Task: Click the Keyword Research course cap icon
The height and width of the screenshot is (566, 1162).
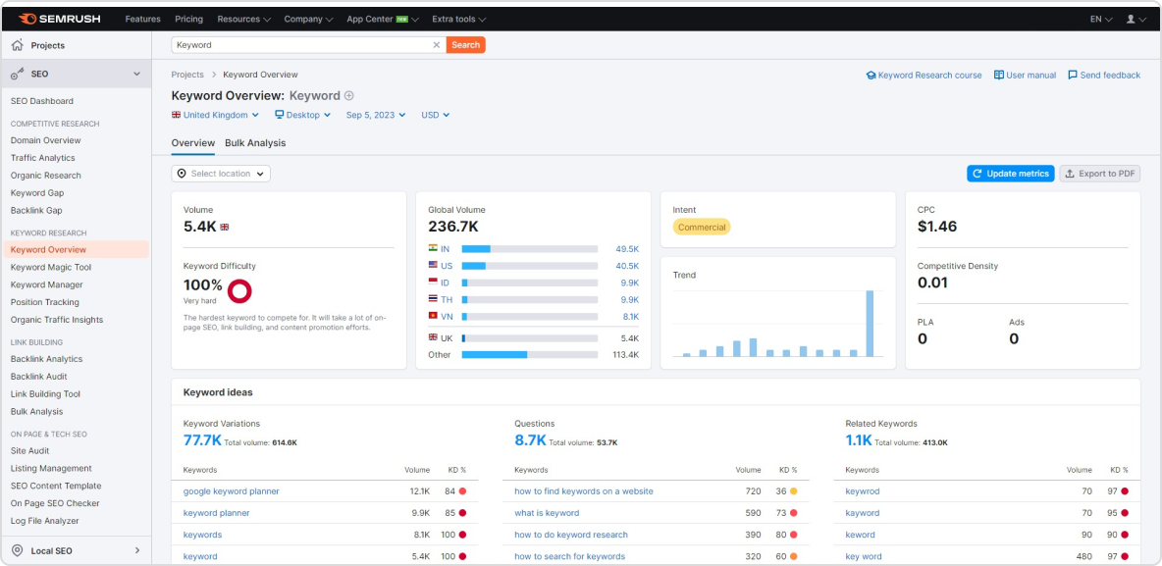Action: pos(871,75)
